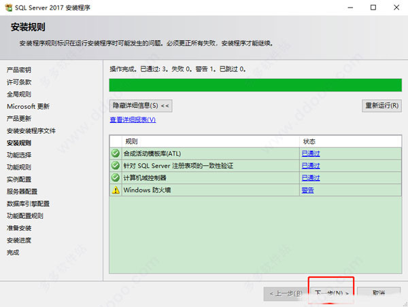Select bold 安装规则 step in sidebar
Screen dimensions: 408x307
pyautogui.click(x=19, y=143)
